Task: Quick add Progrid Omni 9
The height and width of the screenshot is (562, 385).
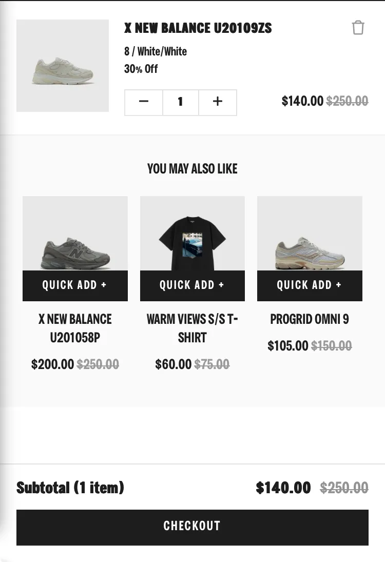Action: point(310,285)
